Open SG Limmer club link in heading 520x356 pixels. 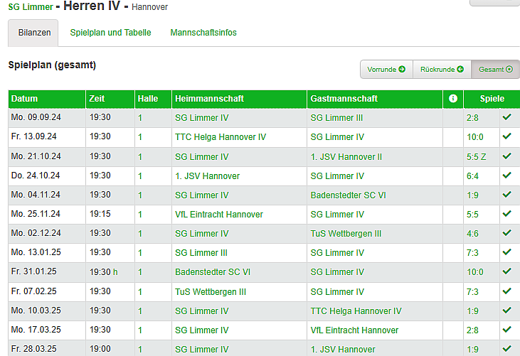pos(31,7)
